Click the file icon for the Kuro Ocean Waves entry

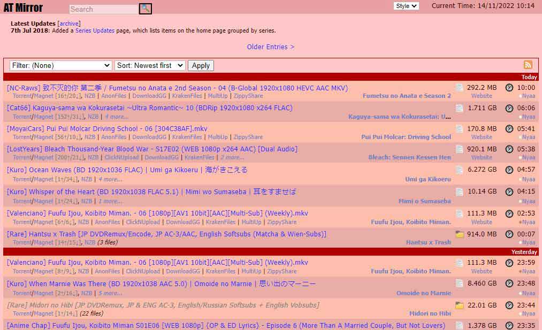[459, 170]
